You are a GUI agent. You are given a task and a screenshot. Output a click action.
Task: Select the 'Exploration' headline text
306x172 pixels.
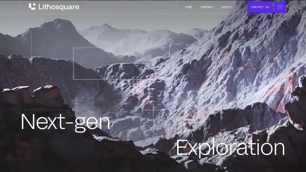[230, 149]
